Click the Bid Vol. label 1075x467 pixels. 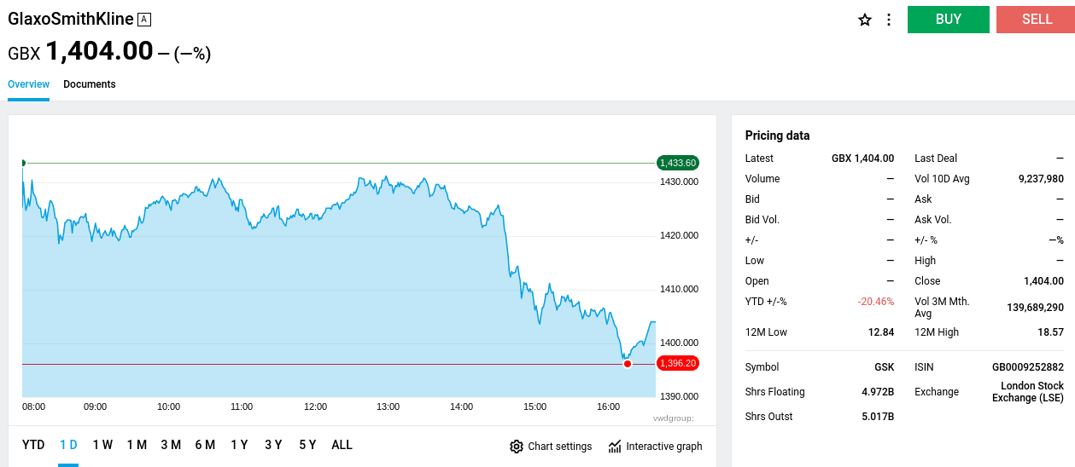click(762, 220)
